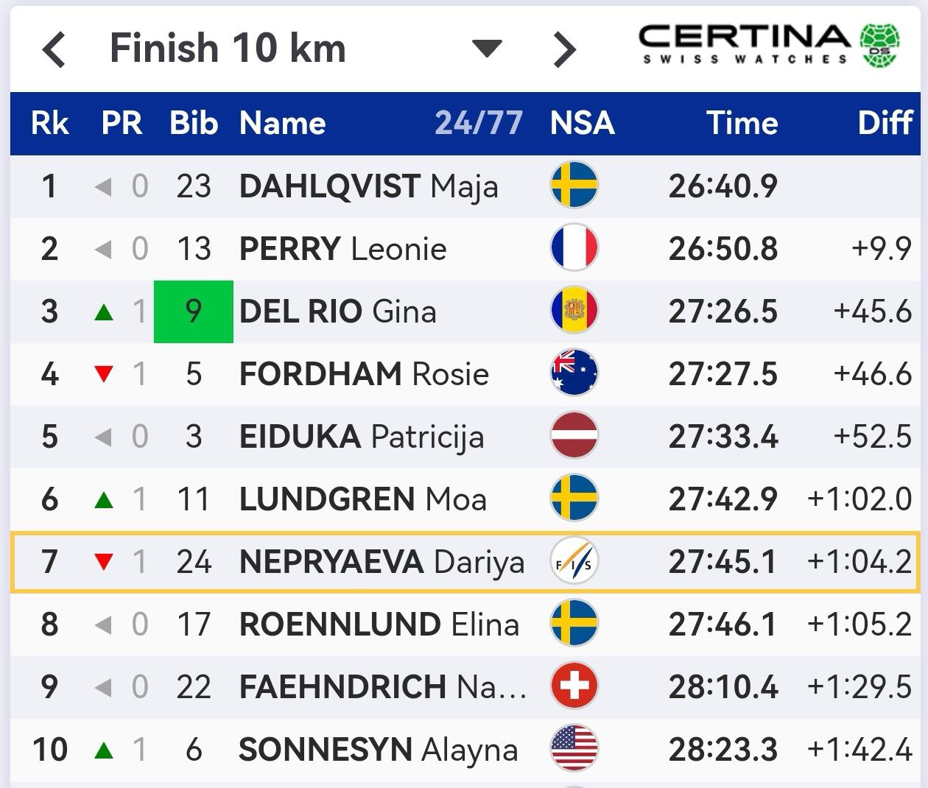
Task: Click France flag beside Perry Leonie
Action: (574, 247)
